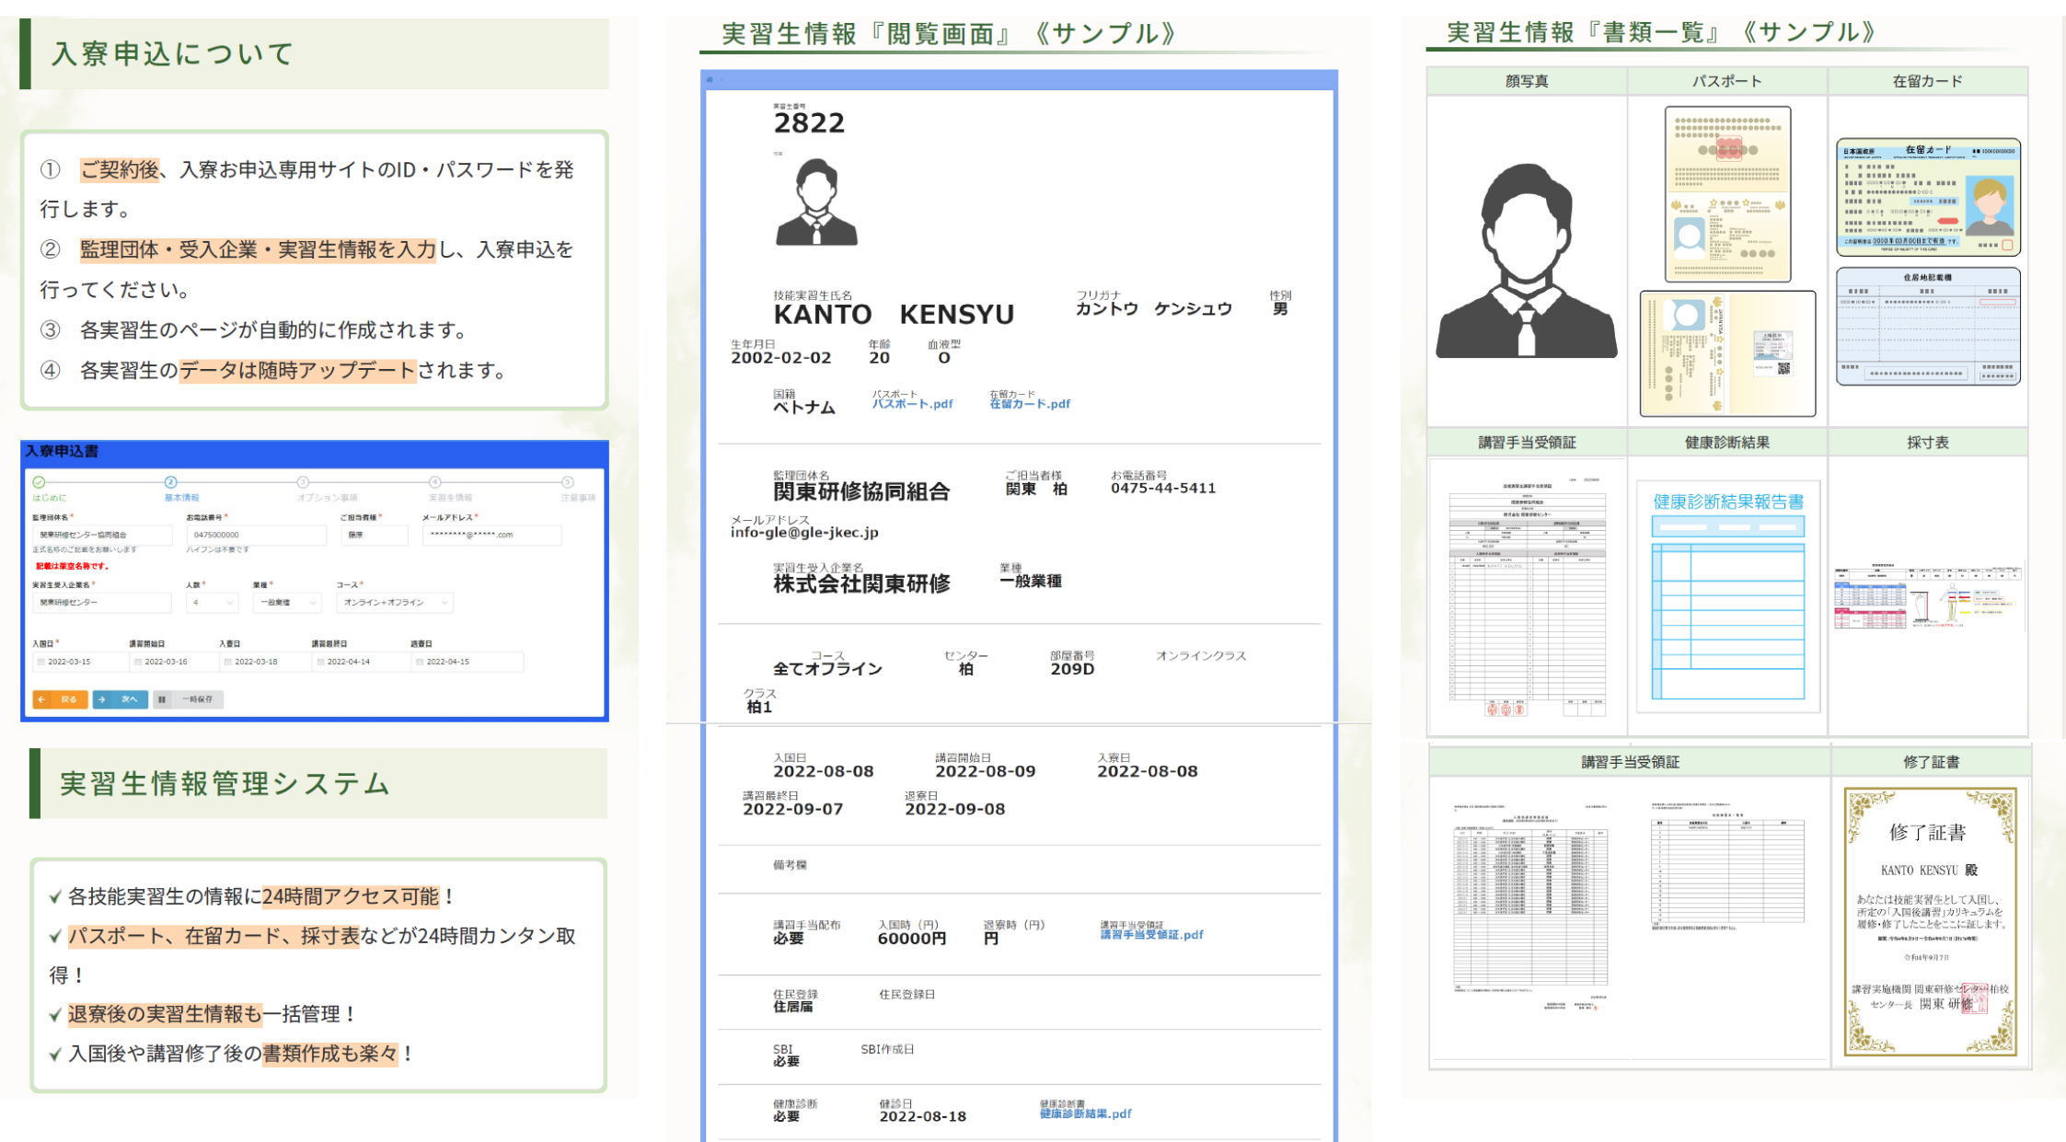Image resolution: width=2066 pixels, height=1142 pixels.
Task: Select step 2 基本情報 in wizard
Action: click(171, 482)
